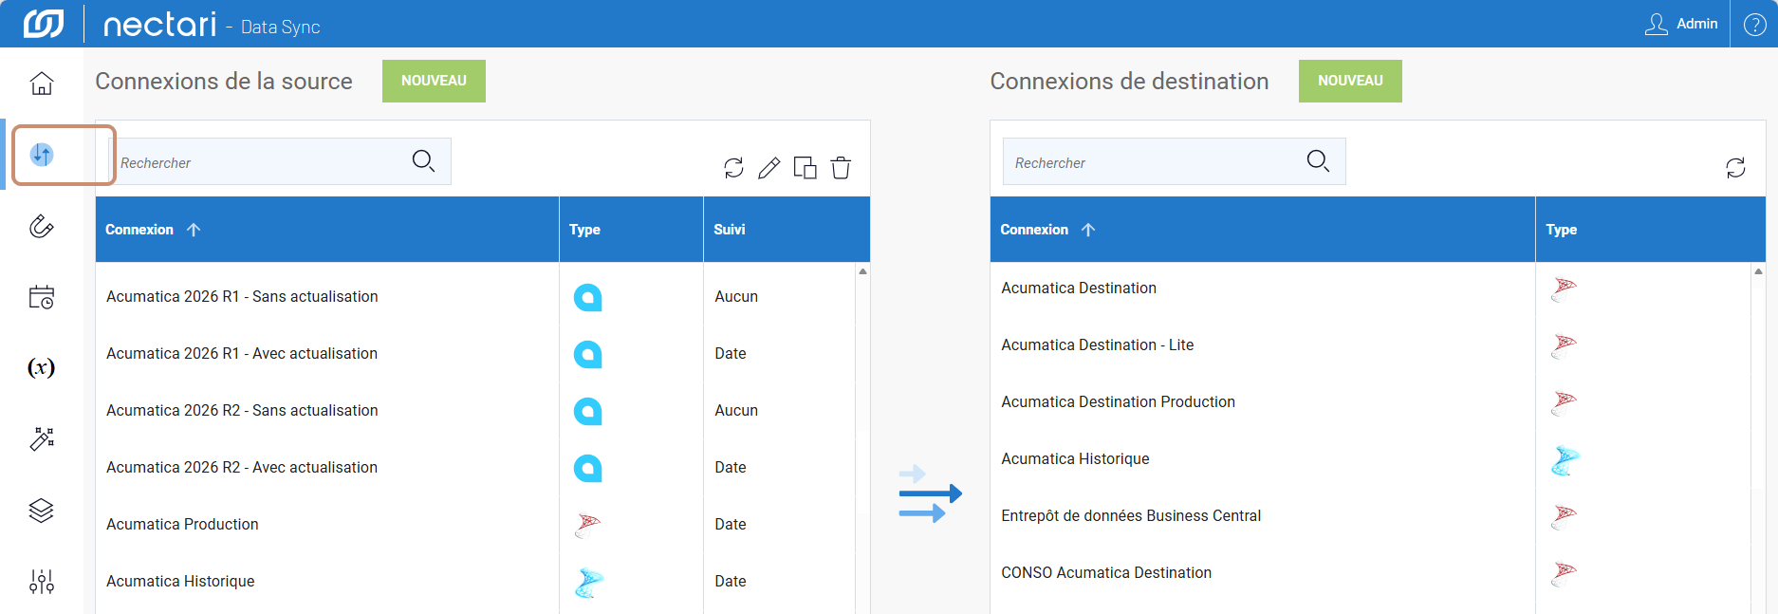Open the stacked layers sidebar icon
The height and width of the screenshot is (614, 1778).
42,511
